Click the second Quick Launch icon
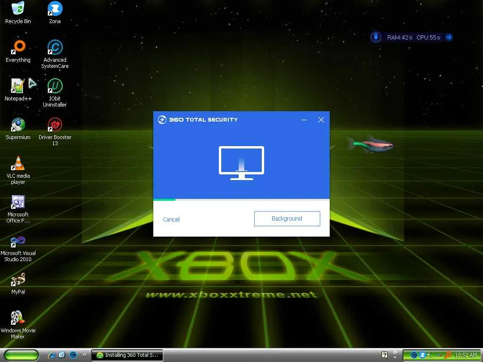The width and height of the screenshot is (483, 362). (62, 355)
